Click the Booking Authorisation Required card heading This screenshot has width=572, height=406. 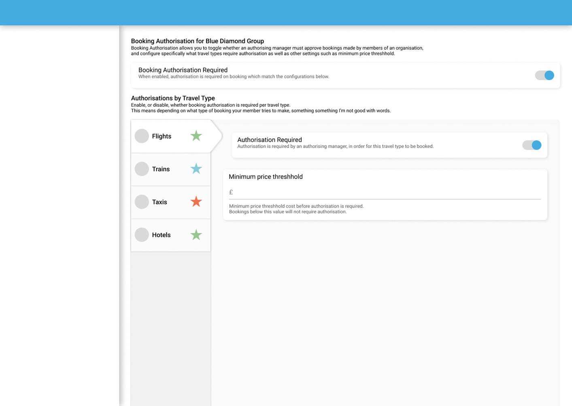[183, 70]
